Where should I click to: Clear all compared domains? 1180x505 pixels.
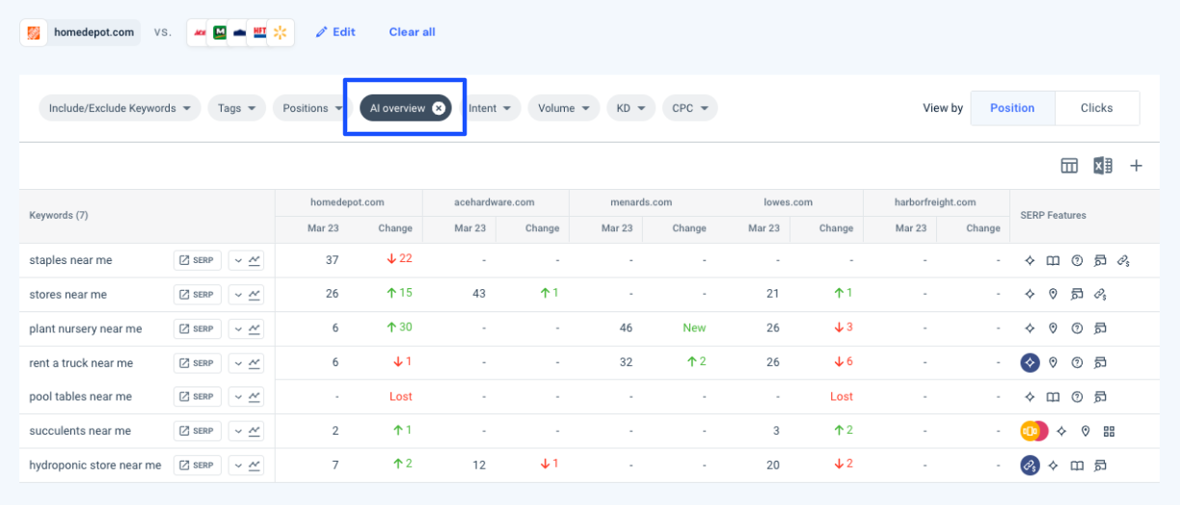point(412,32)
